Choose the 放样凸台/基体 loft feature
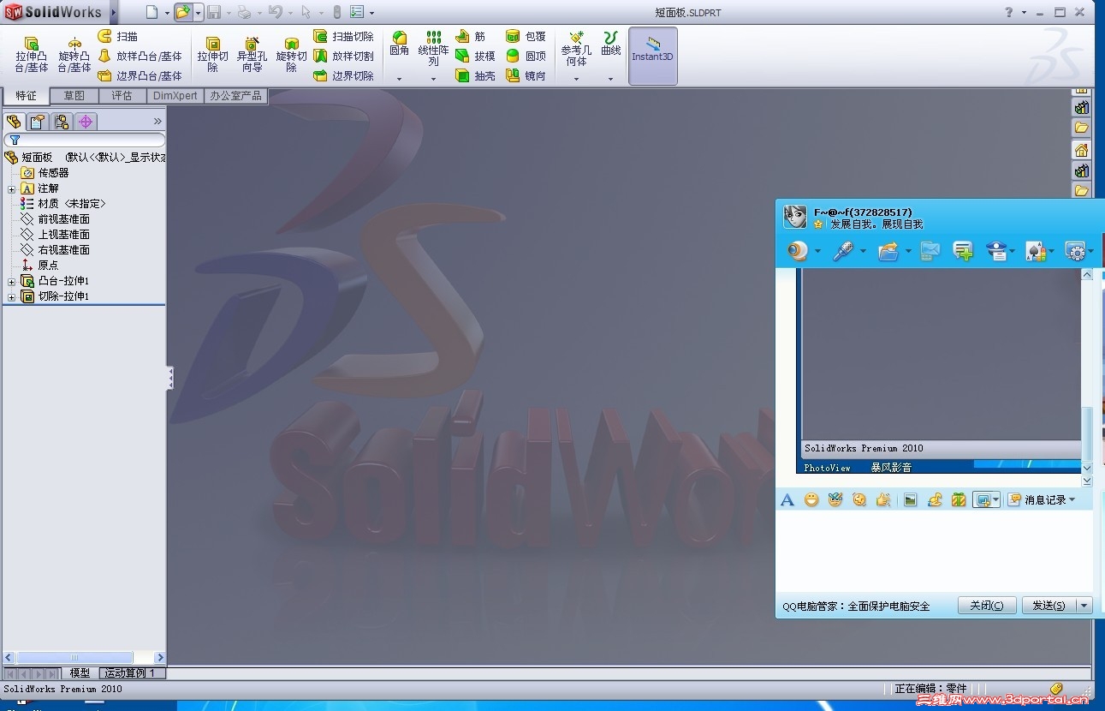 click(x=140, y=56)
